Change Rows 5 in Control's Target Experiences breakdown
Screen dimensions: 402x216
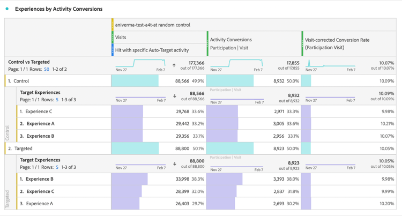(x=57, y=100)
